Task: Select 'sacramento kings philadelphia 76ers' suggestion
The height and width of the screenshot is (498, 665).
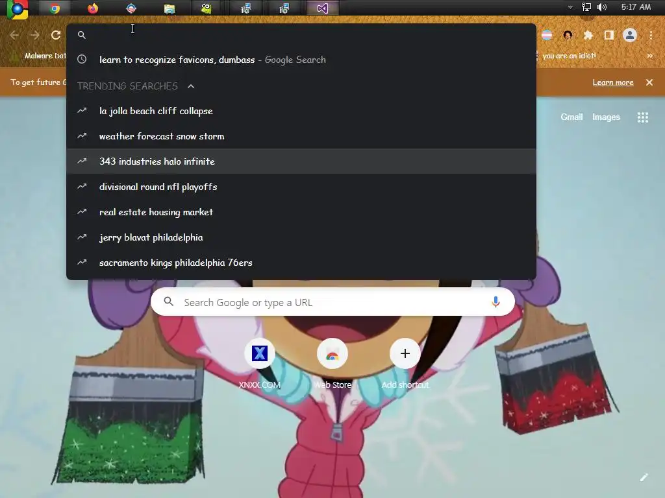Action: click(x=301, y=263)
